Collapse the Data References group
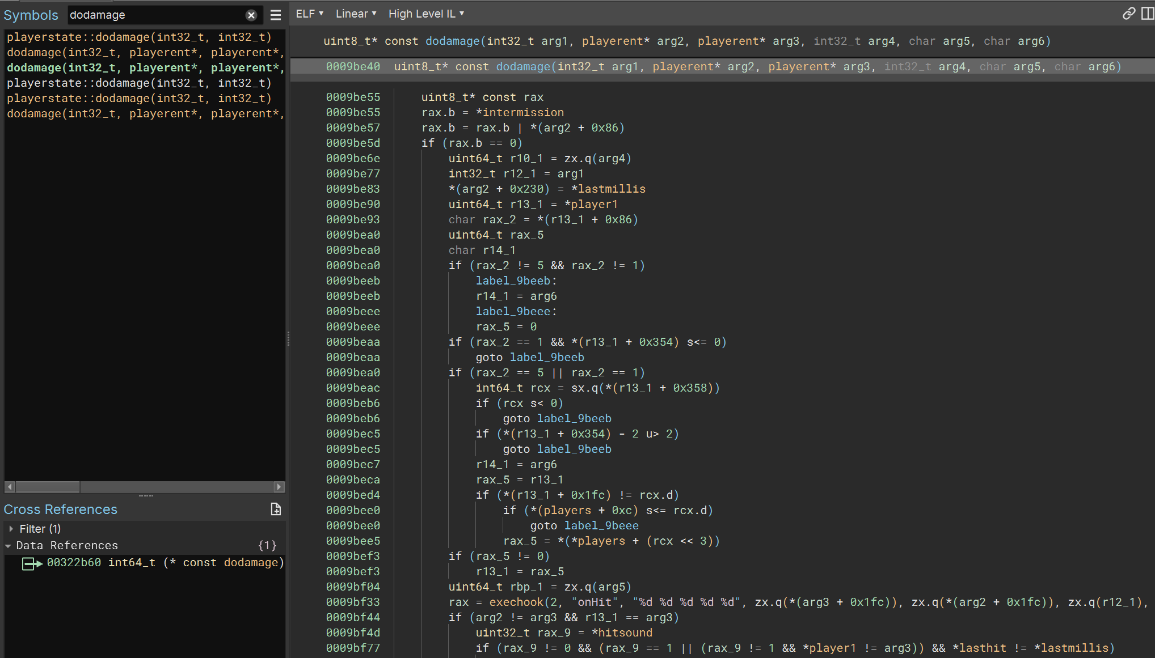Viewport: 1155px width, 658px height. click(8, 546)
